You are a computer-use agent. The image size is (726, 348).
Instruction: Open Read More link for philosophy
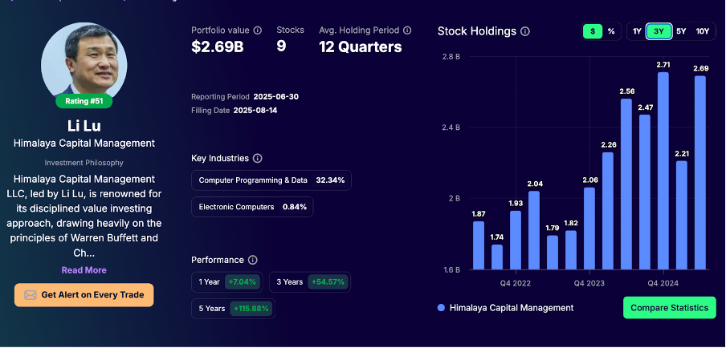click(x=84, y=270)
